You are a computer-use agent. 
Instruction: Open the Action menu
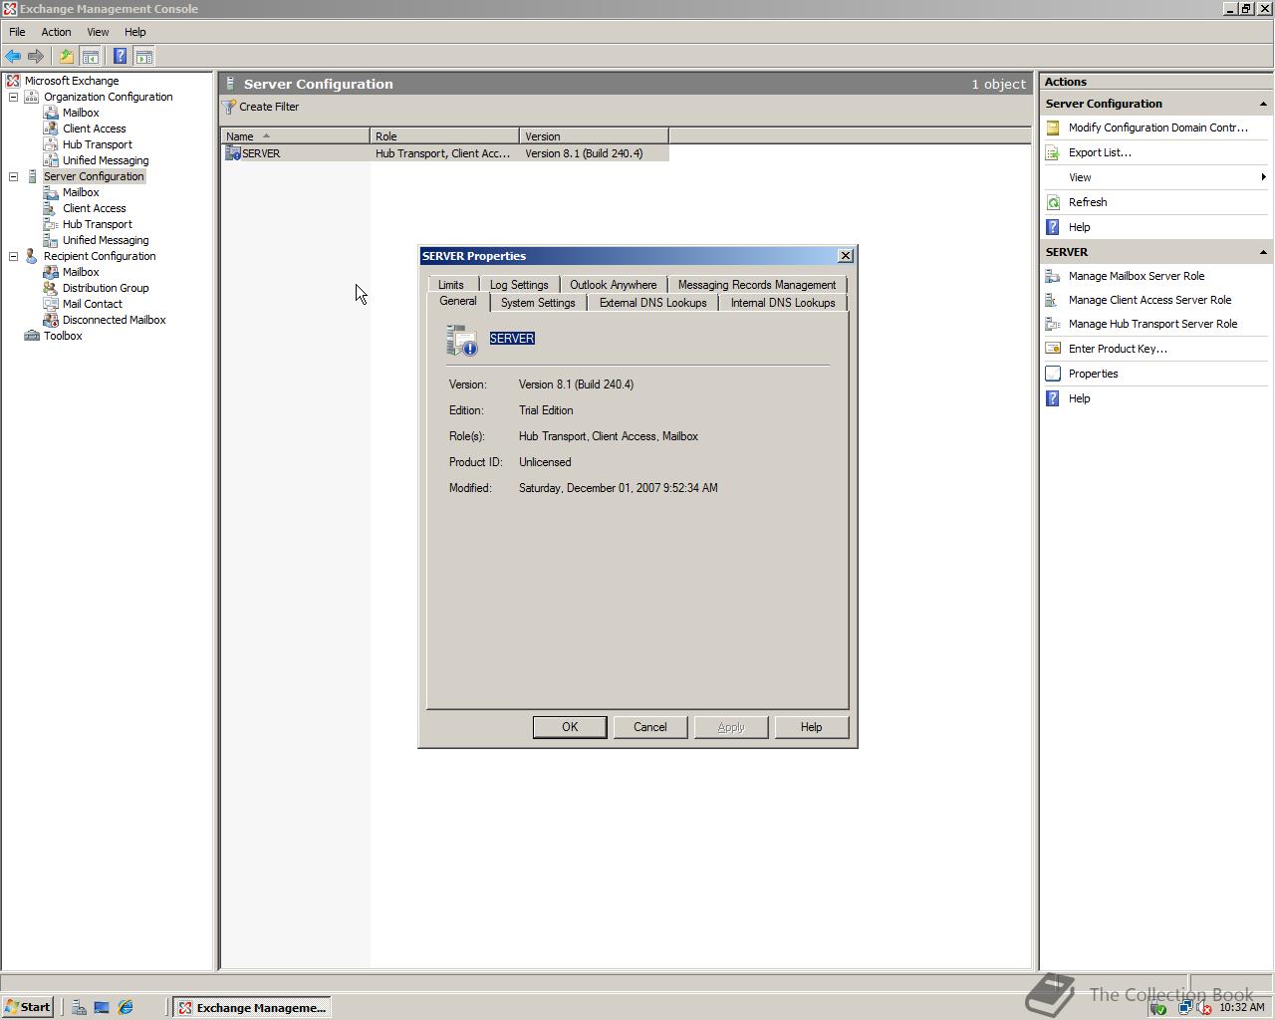56,32
